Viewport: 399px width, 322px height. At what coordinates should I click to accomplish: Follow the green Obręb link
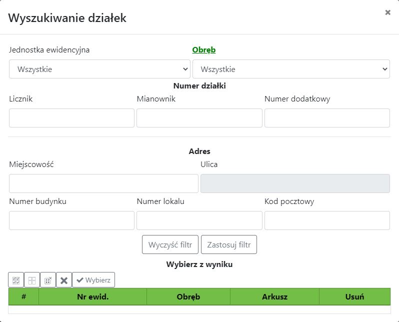point(204,49)
